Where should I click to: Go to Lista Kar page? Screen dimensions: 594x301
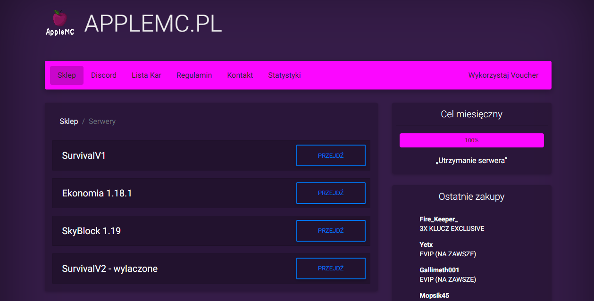click(146, 75)
